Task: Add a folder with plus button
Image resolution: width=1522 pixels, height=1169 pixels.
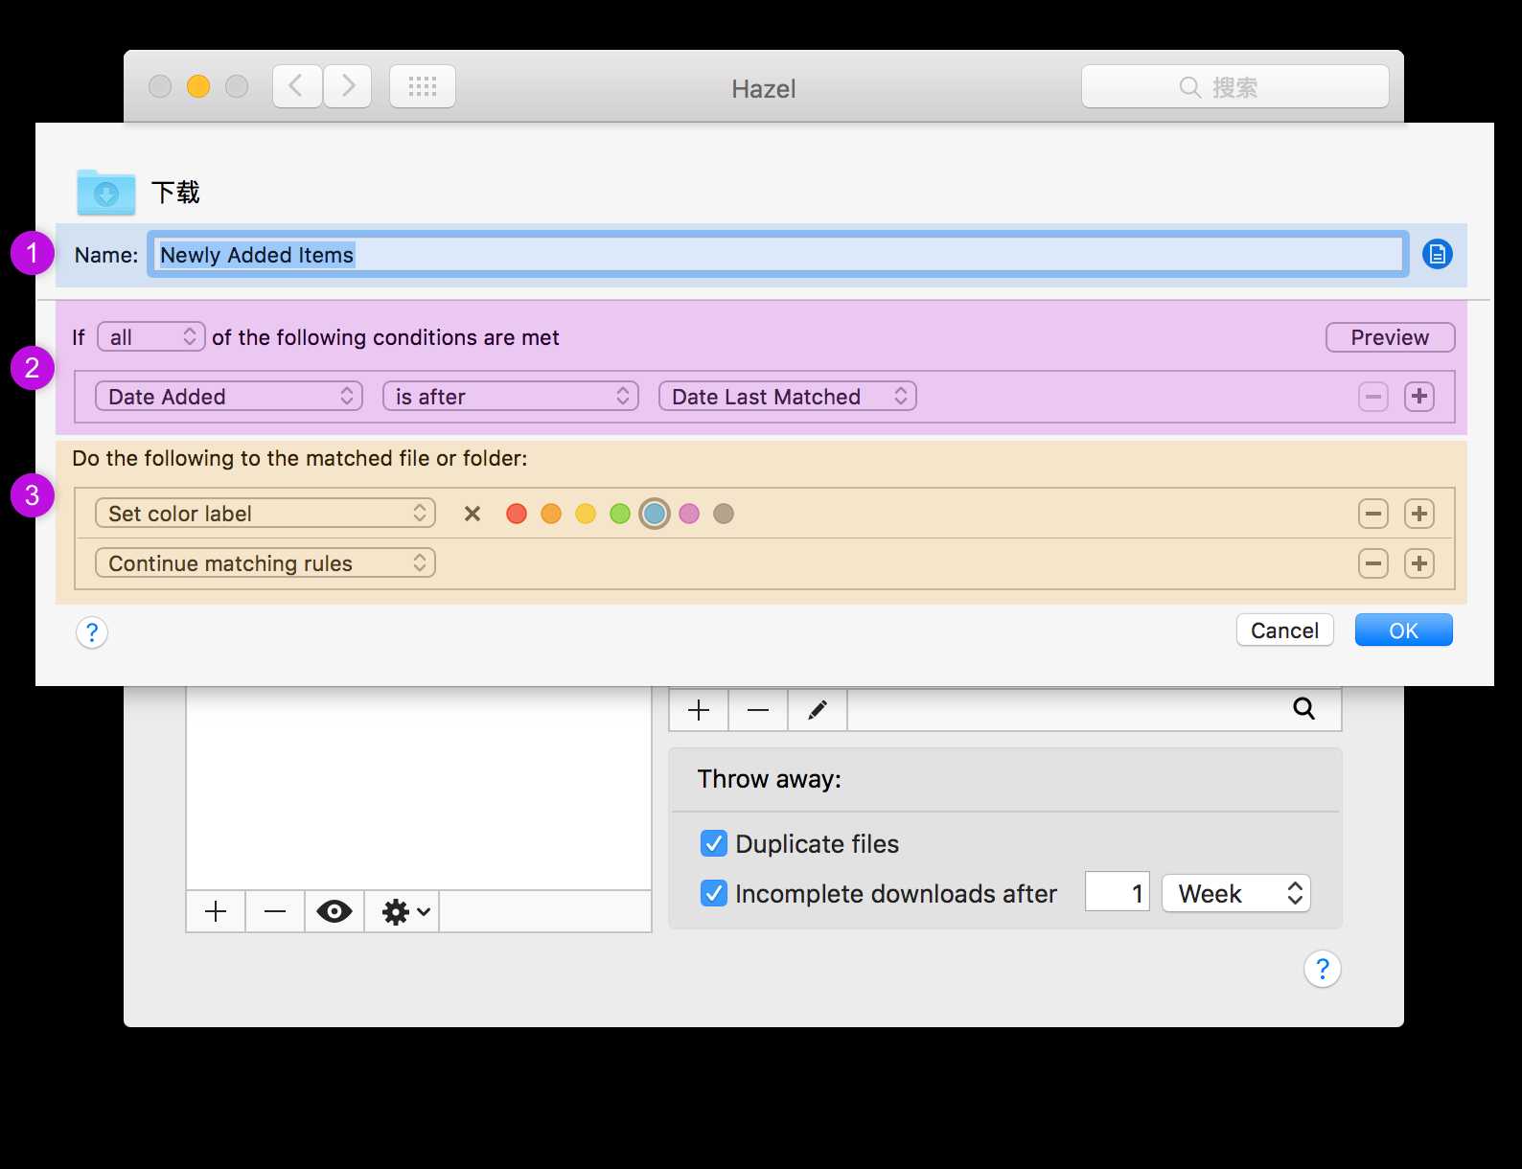Action: 216,911
